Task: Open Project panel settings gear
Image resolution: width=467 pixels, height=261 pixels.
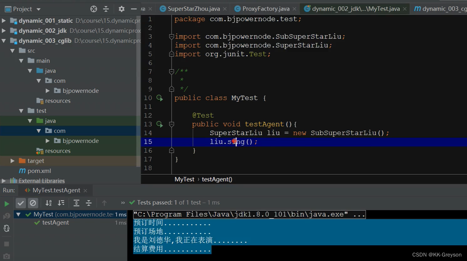Action: coord(121,9)
